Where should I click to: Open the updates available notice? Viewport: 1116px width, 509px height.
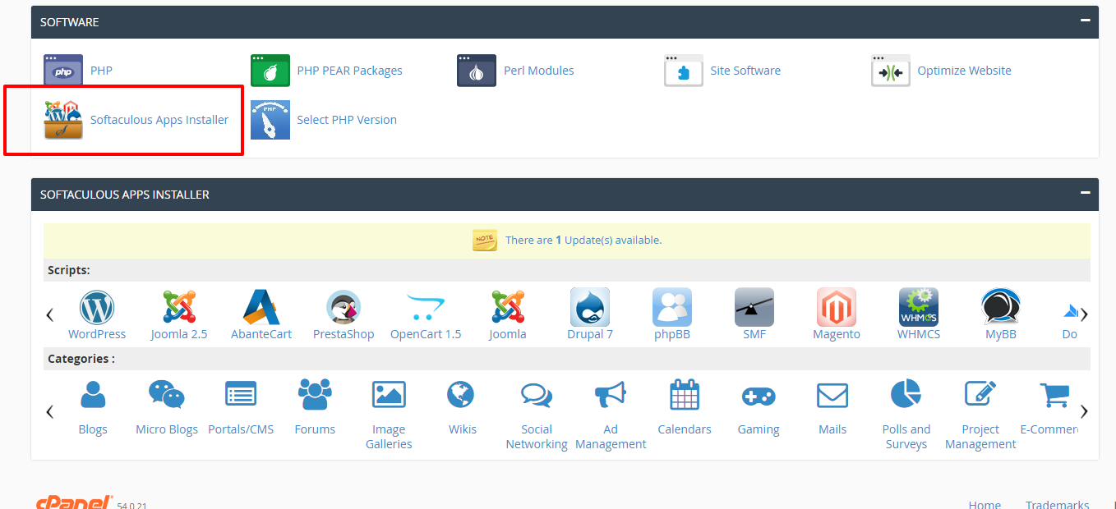[x=583, y=240]
